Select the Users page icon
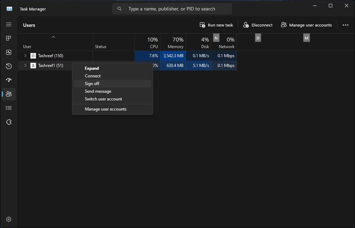 point(8,94)
